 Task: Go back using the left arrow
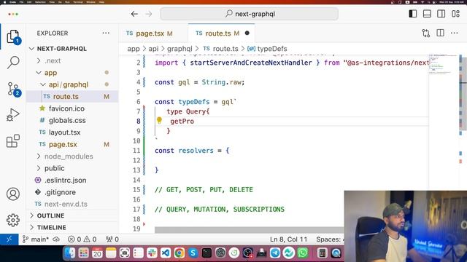pyautogui.click(x=134, y=14)
